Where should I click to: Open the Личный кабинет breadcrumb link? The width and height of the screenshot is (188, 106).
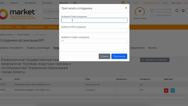pos(23,35)
